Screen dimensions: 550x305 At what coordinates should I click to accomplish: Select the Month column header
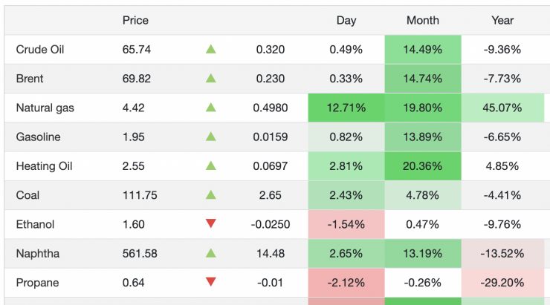coord(422,20)
